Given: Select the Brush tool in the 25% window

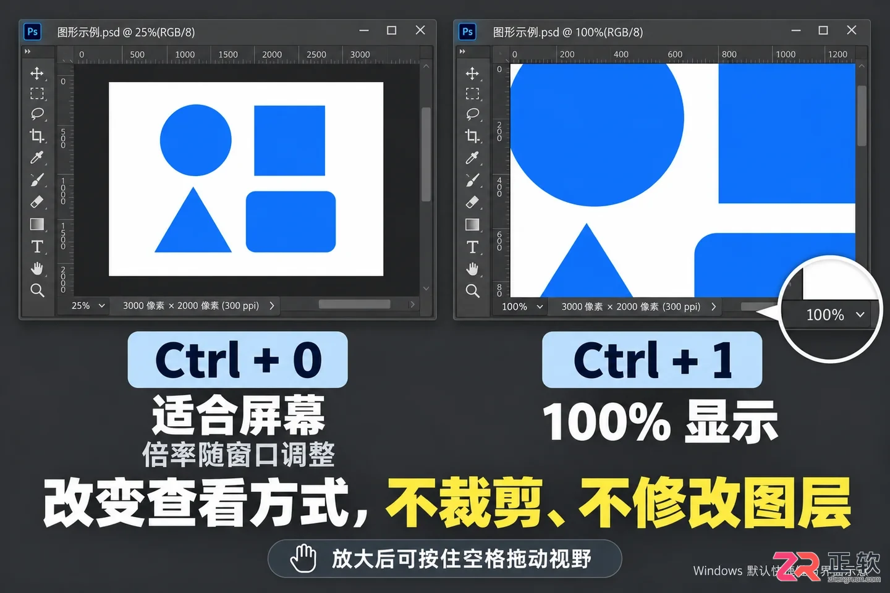Looking at the screenshot, I should pyautogui.click(x=37, y=180).
